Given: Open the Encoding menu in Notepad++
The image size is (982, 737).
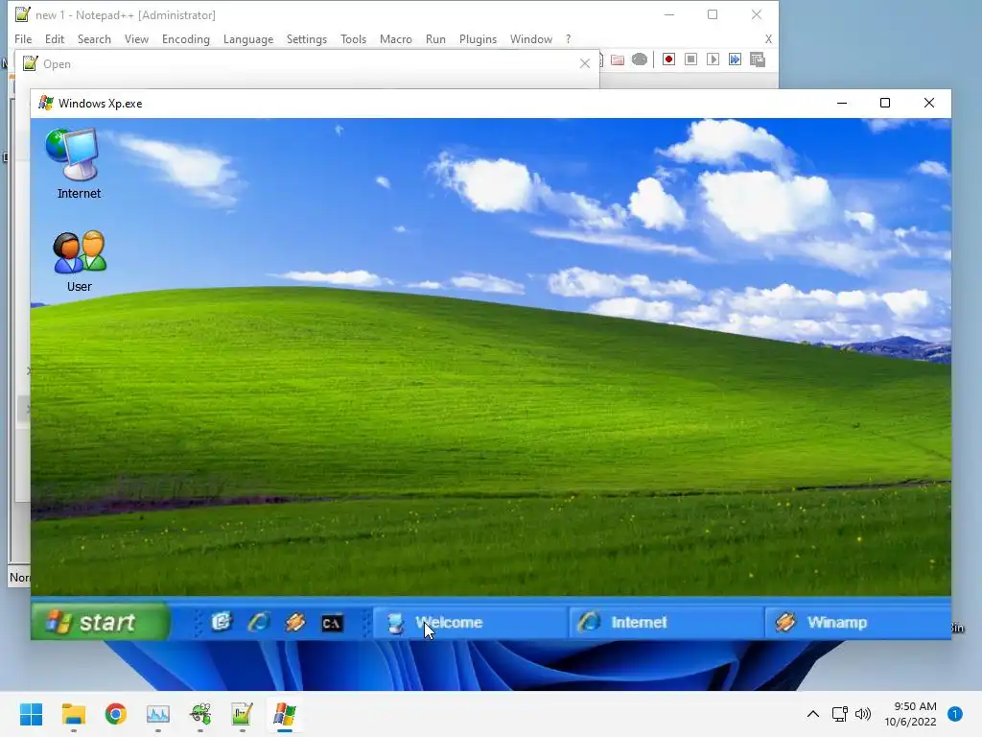Looking at the screenshot, I should pos(185,38).
